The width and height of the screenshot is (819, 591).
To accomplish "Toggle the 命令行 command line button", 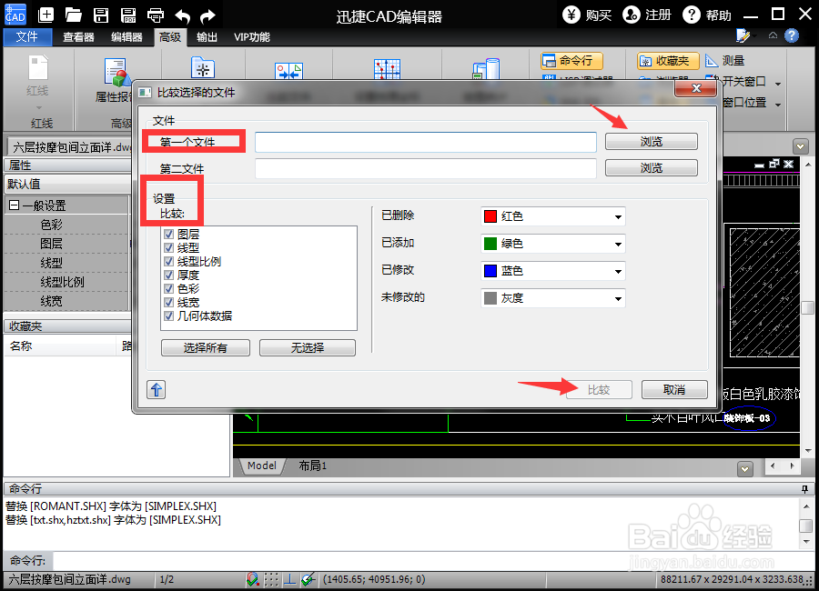I will pyautogui.click(x=572, y=61).
